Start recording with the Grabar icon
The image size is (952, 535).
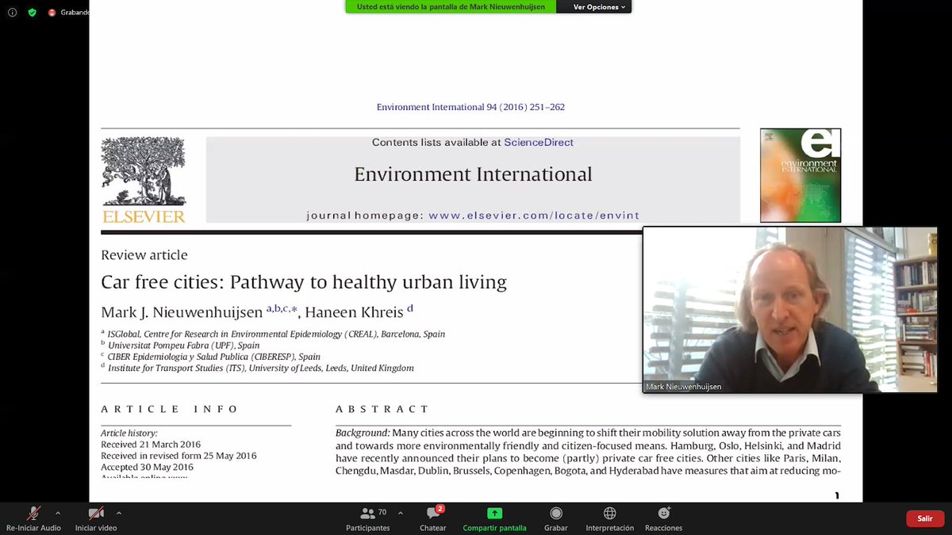[x=555, y=514]
